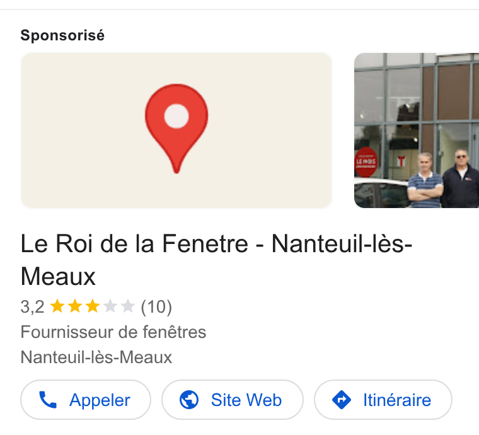Click the Sponsorisé label
Viewport: 479px width, 435px height.
click(62, 35)
